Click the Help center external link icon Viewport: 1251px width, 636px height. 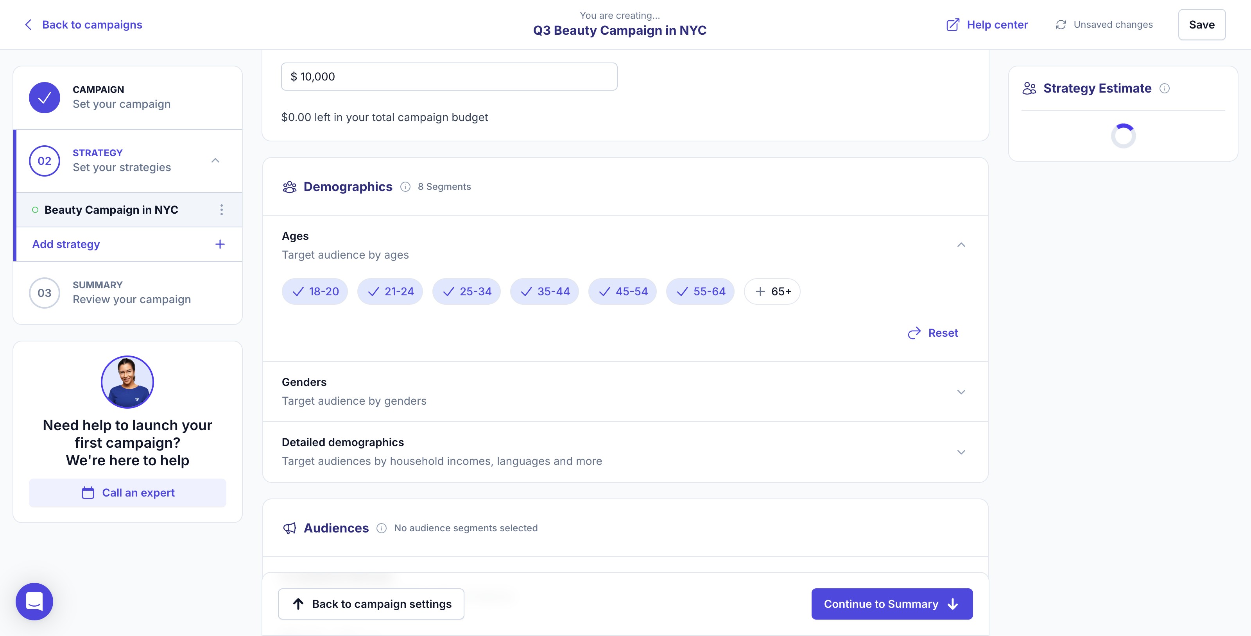tap(953, 25)
